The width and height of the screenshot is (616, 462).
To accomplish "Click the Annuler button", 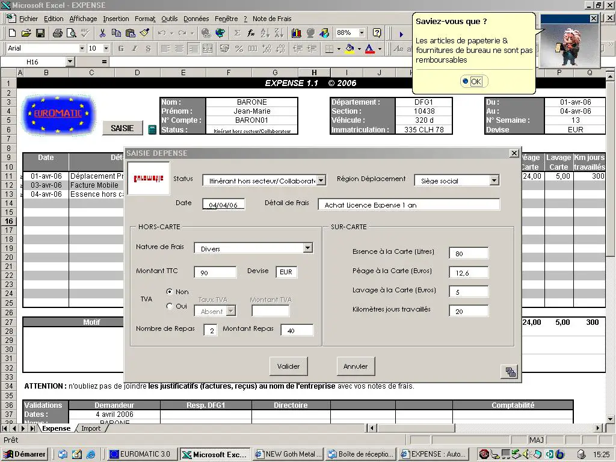I will point(356,366).
